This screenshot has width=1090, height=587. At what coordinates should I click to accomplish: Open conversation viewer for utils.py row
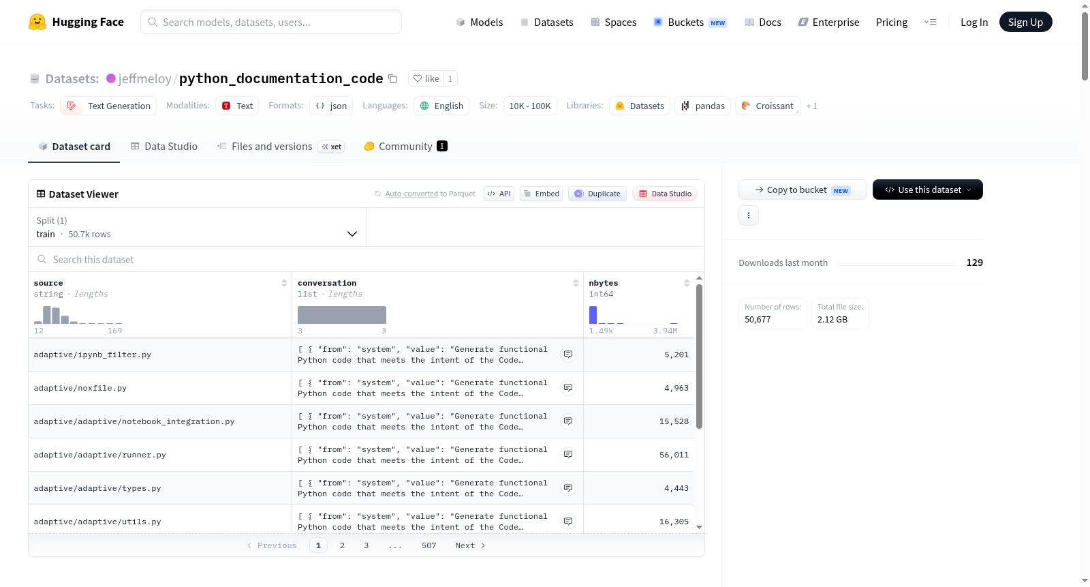click(x=568, y=522)
